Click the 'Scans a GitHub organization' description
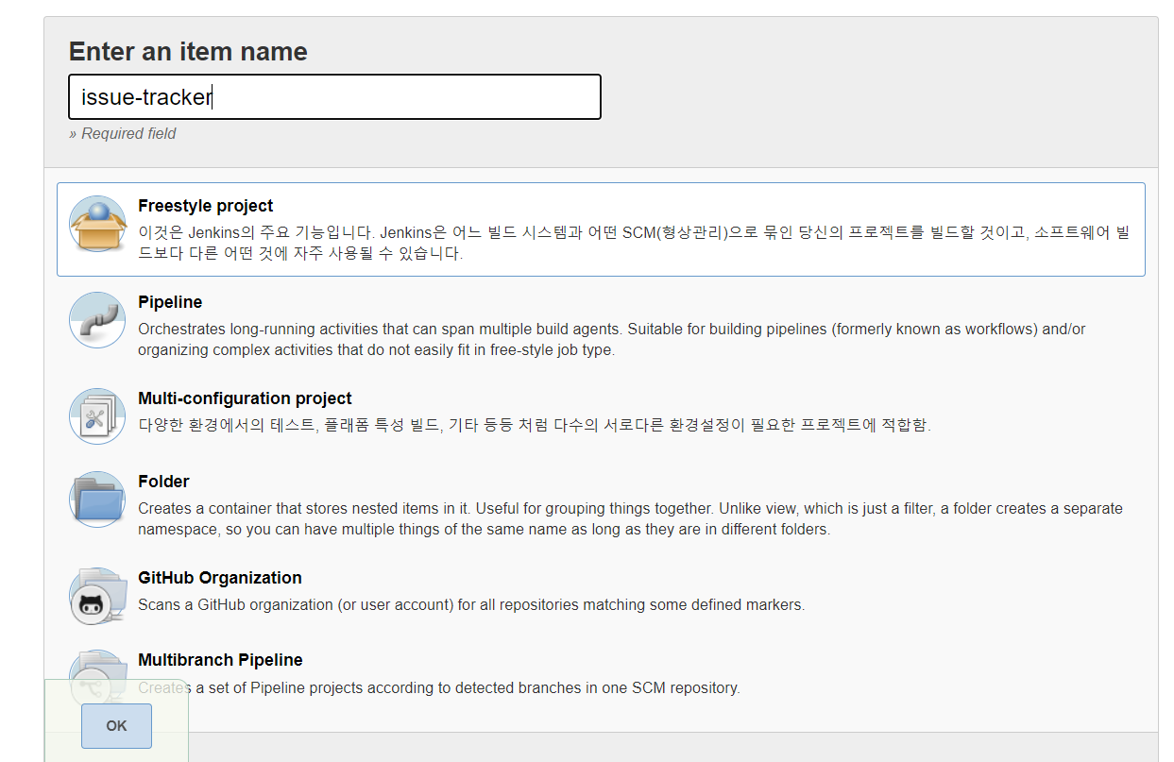The width and height of the screenshot is (1174, 762). click(471, 604)
